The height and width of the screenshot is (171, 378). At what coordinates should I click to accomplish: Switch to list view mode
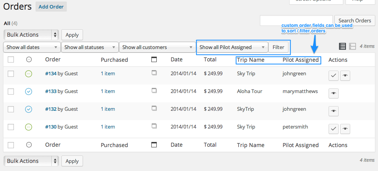tap(342, 46)
